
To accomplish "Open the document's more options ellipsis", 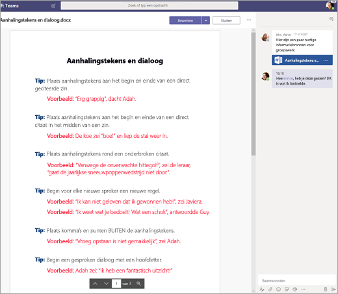I will coord(249,20).
